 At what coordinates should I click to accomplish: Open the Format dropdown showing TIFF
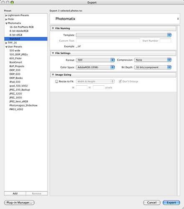tap(95, 60)
